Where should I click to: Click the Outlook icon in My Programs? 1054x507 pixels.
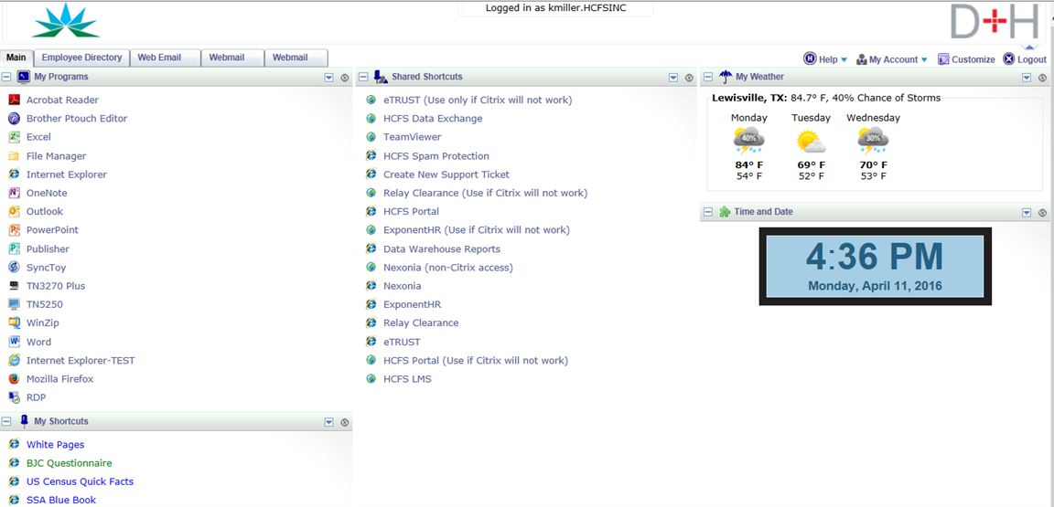tap(14, 212)
